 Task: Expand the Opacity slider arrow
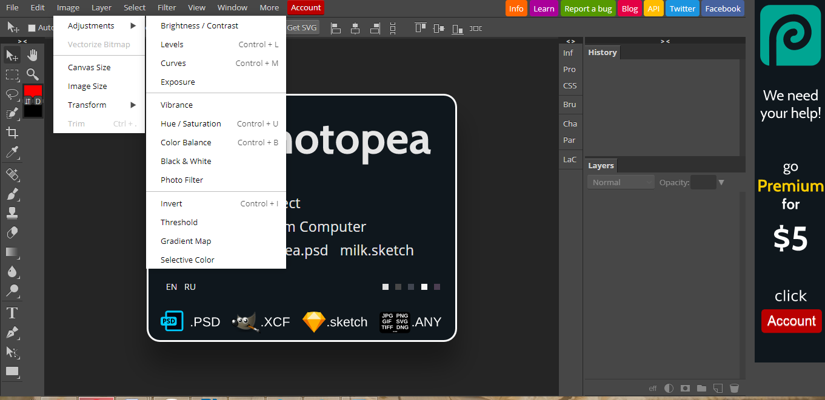721,182
